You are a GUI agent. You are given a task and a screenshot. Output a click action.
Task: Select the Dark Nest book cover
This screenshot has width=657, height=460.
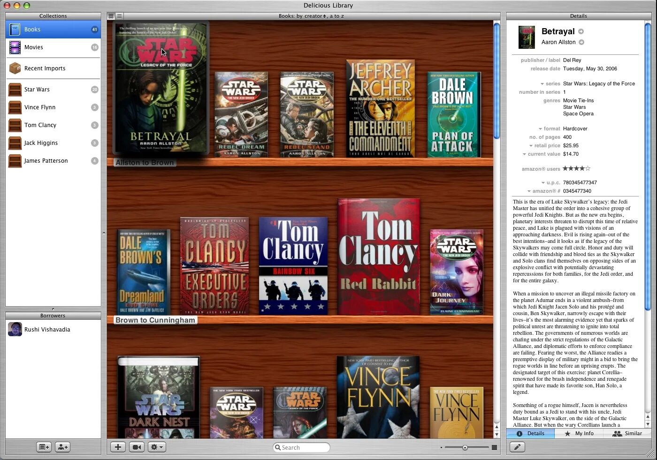tap(159, 398)
